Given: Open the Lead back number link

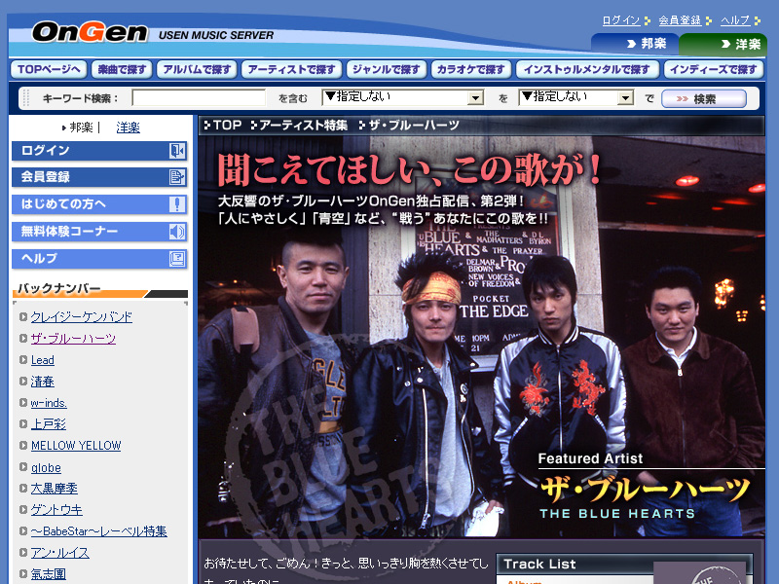Looking at the screenshot, I should tap(43, 360).
